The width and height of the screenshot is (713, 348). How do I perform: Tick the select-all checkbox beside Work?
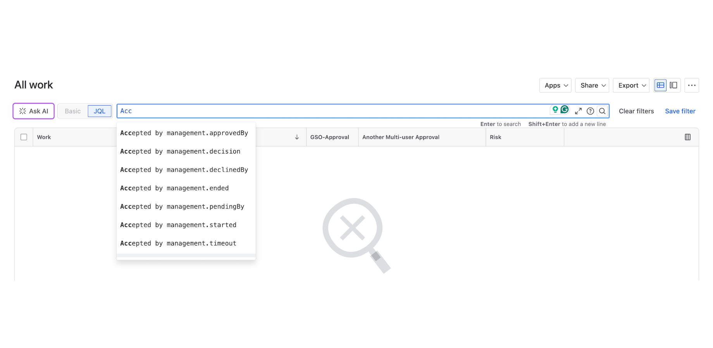(x=24, y=137)
